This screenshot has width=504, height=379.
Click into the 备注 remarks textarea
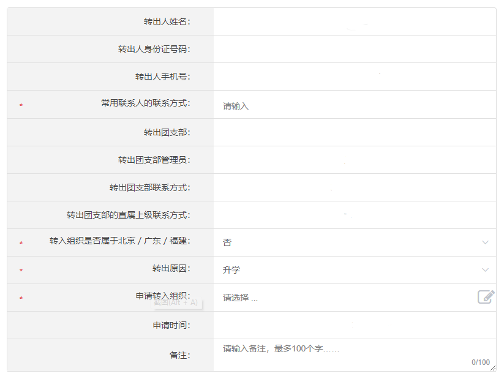pyautogui.click(x=355, y=355)
